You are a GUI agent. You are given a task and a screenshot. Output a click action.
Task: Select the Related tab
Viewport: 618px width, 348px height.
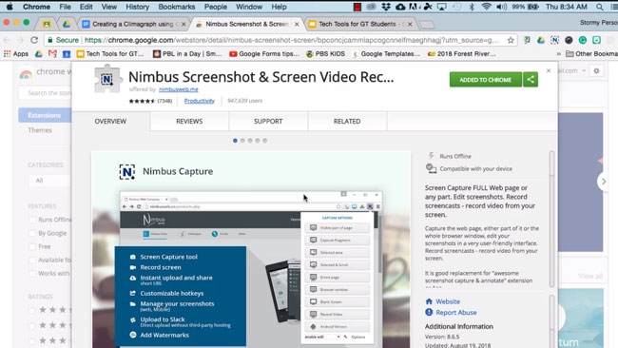347,122
